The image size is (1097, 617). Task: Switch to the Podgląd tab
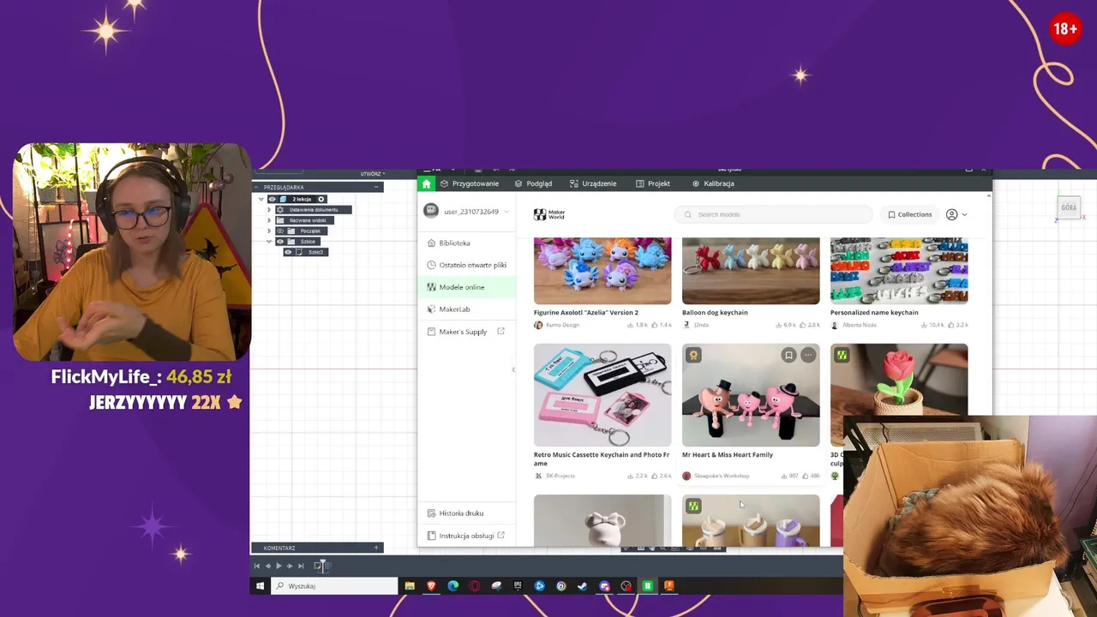pyautogui.click(x=533, y=183)
